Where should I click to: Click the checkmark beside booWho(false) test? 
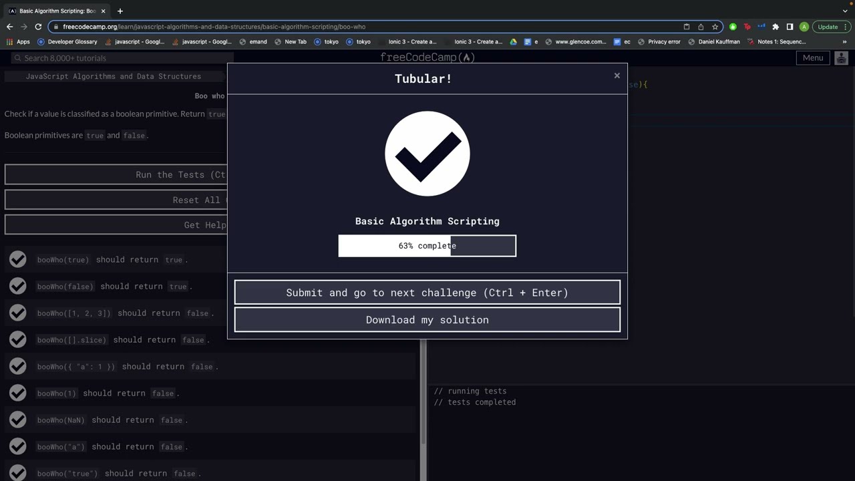[x=18, y=286]
